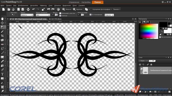Select the transformed selection layer thumbnail
172x96 pixels.
point(145,70)
